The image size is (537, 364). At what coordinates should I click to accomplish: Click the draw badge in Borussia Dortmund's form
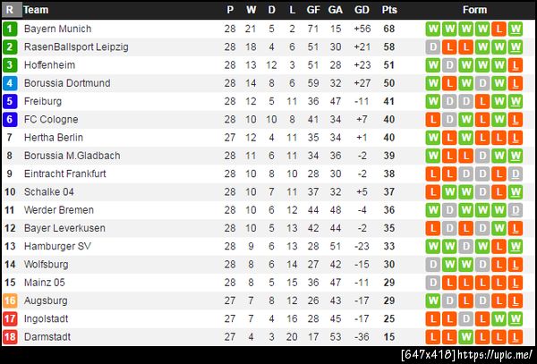tap(482, 83)
